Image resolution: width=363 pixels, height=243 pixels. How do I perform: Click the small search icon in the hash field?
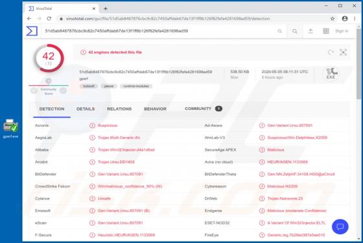click(279, 31)
